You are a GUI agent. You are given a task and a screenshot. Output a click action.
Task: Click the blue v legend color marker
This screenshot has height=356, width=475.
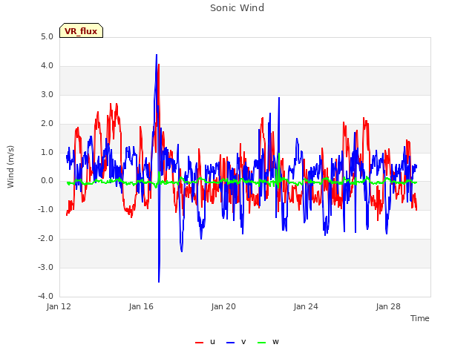230,343
